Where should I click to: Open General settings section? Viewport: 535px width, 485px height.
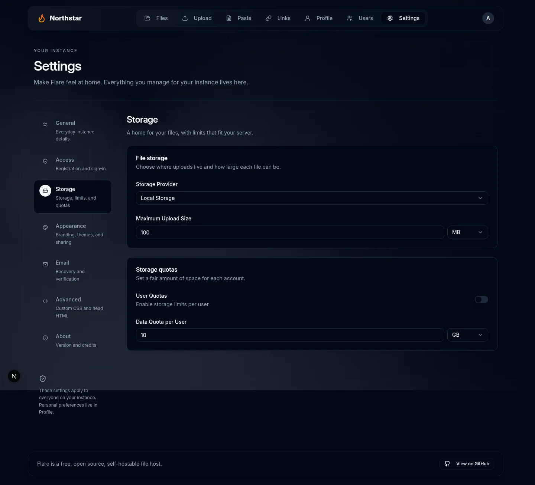point(73,130)
